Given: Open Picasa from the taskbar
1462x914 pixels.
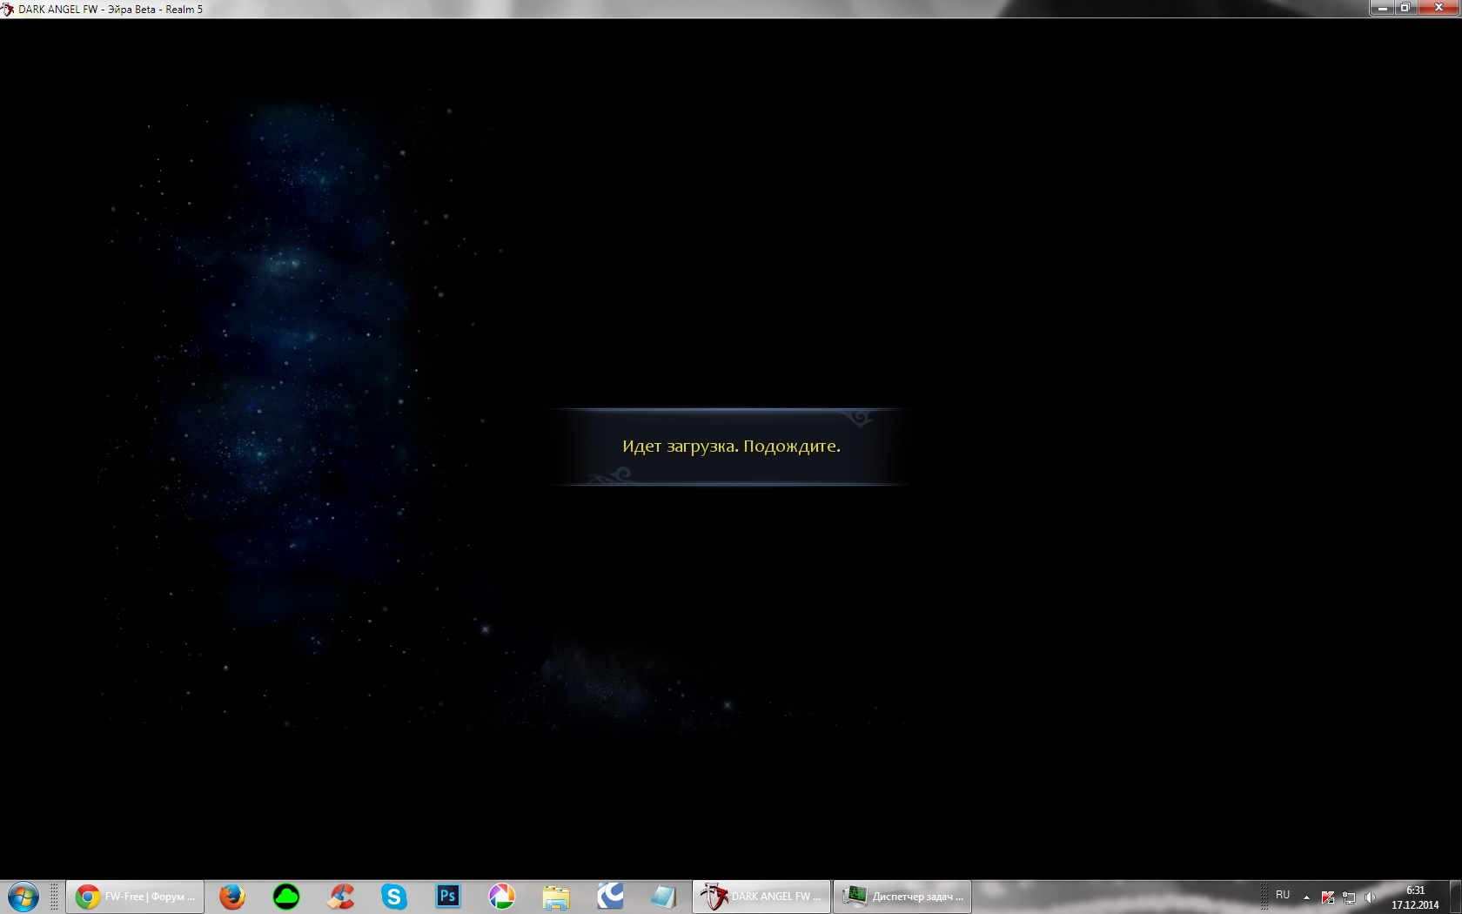Looking at the screenshot, I should pos(502,897).
